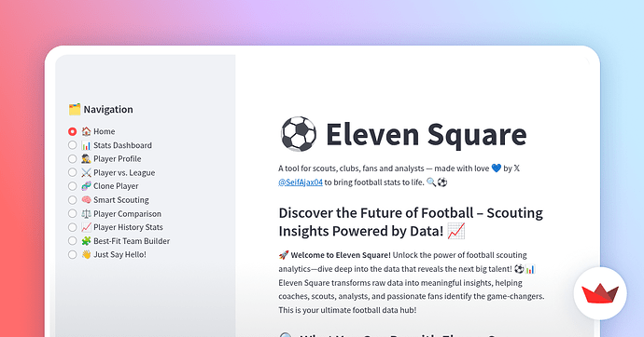
Task: Click the crossed swords icon for Player vs. League
Action: coord(86,173)
